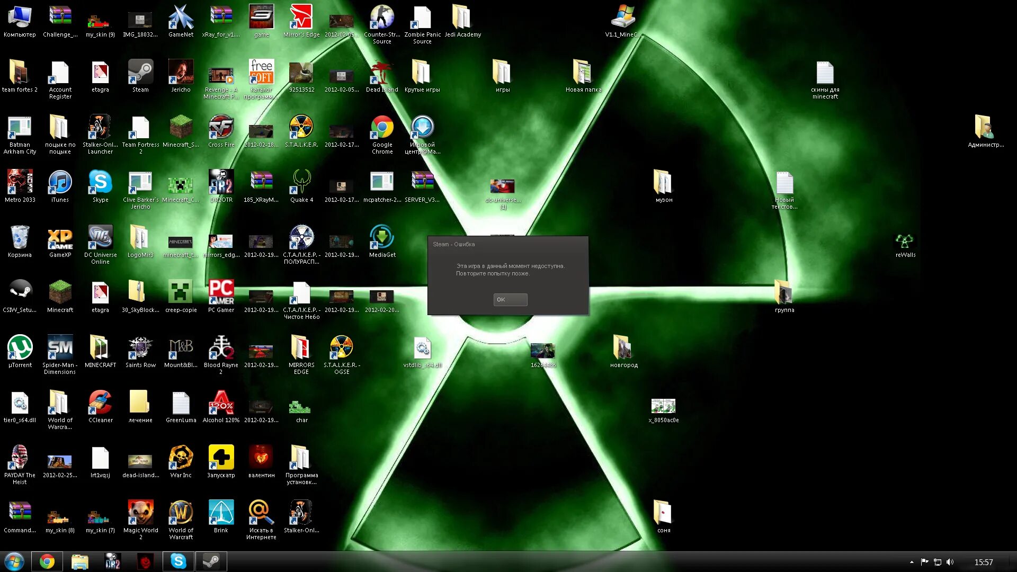The width and height of the screenshot is (1017, 572).
Task: Open the Искать в Интернете shortcut
Action: pyautogui.click(x=261, y=513)
